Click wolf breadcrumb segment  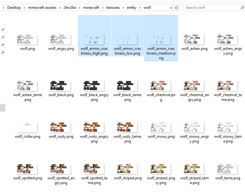(x=147, y=8)
